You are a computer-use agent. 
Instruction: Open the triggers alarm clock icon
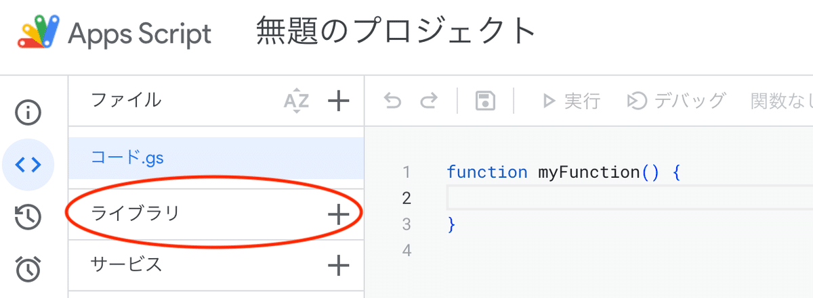click(28, 268)
